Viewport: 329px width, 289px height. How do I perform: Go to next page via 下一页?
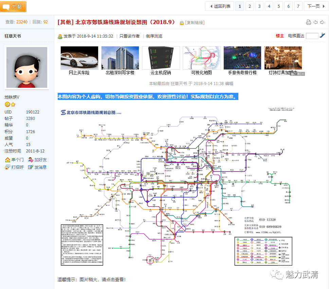(315, 6)
